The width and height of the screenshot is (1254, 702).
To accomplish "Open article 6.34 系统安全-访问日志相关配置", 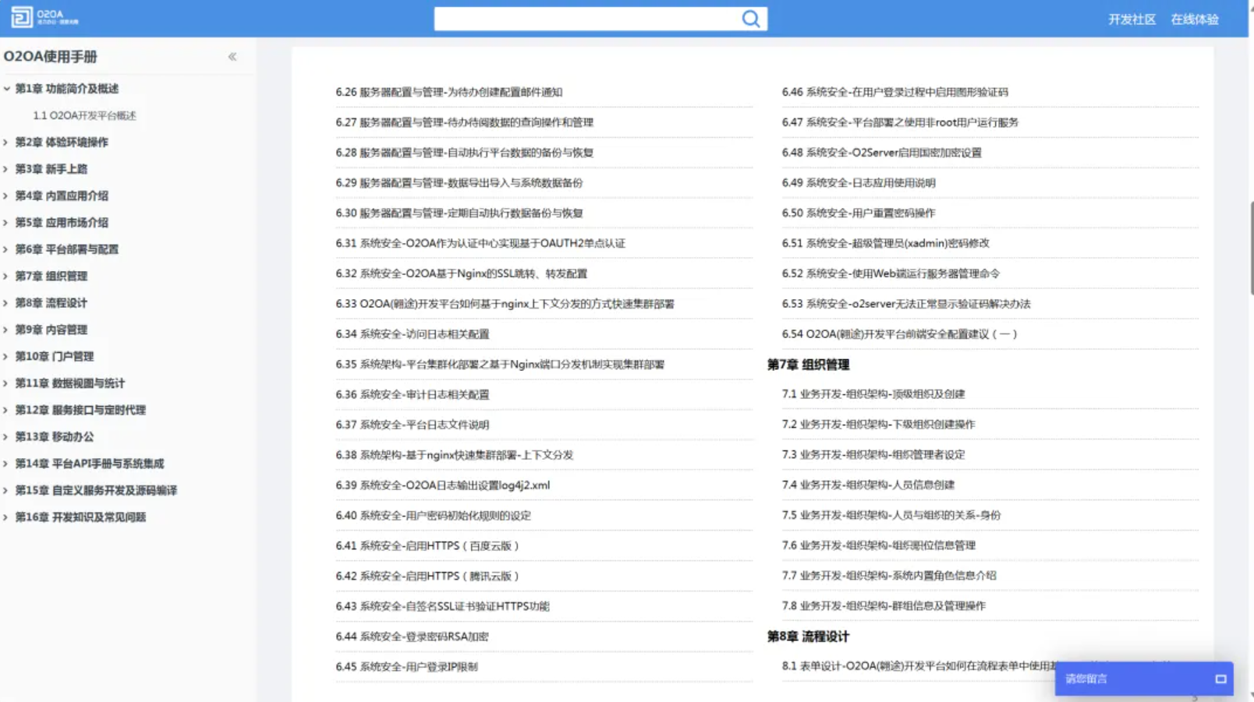I will pyautogui.click(x=413, y=334).
